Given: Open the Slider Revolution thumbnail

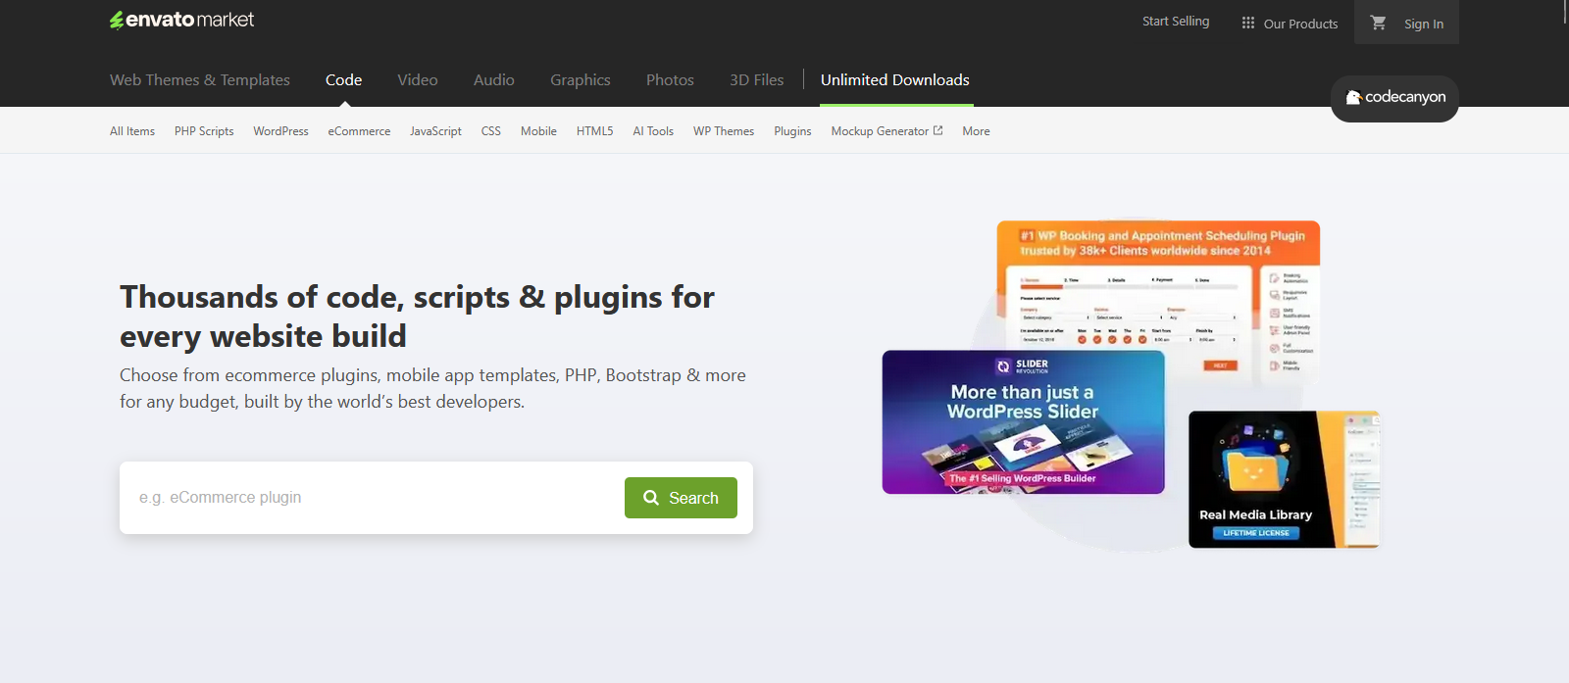Looking at the screenshot, I should point(1023,422).
